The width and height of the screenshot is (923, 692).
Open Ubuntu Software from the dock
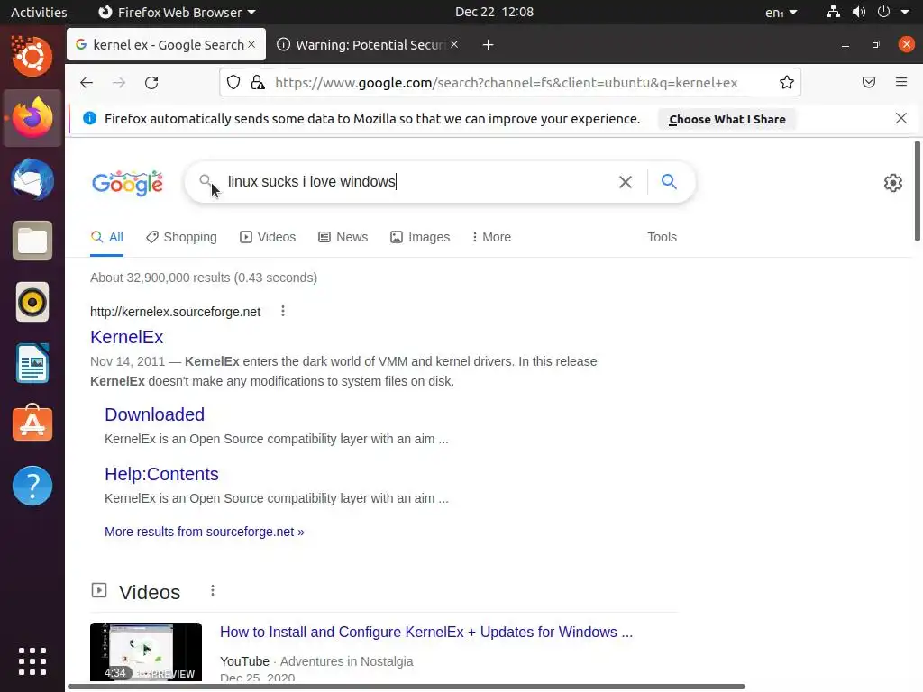click(x=32, y=423)
